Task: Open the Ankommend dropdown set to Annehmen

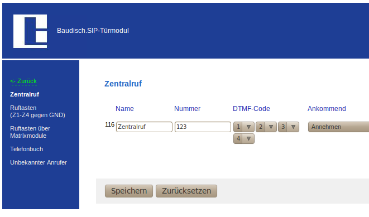Action: coord(339,127)
